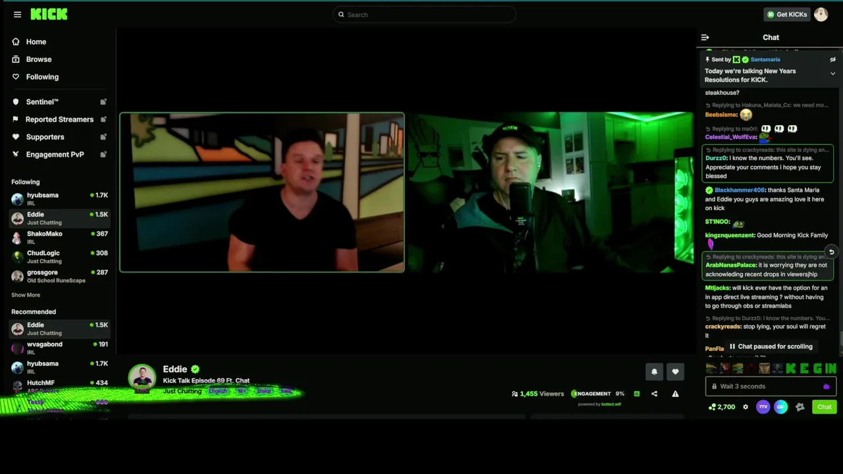The image size is (843, 474).
Task: Click Beebsisme username in chat
Action: [721, 115]
